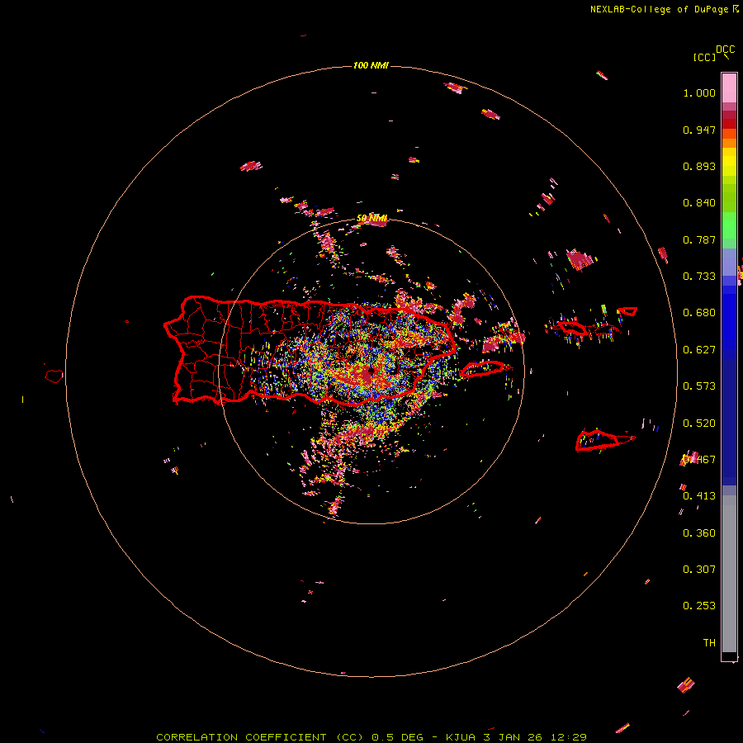
Task: Select the 0.840 value on the scale
Action: point(699,203)
